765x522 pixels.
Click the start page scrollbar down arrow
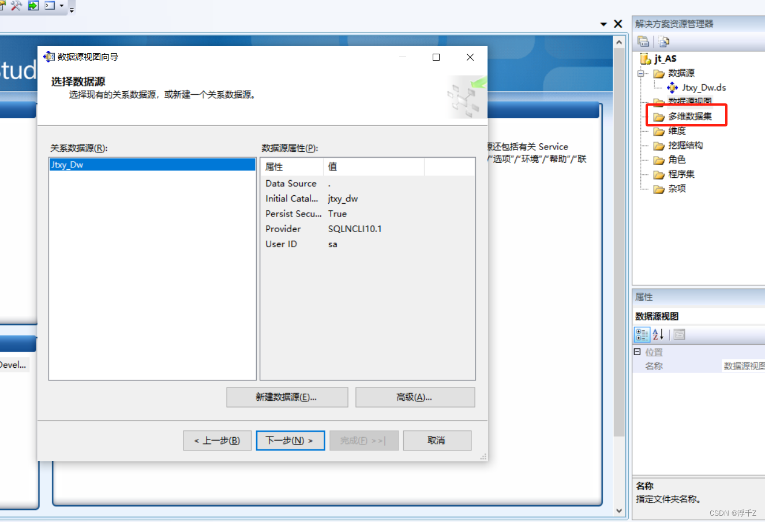619,511
